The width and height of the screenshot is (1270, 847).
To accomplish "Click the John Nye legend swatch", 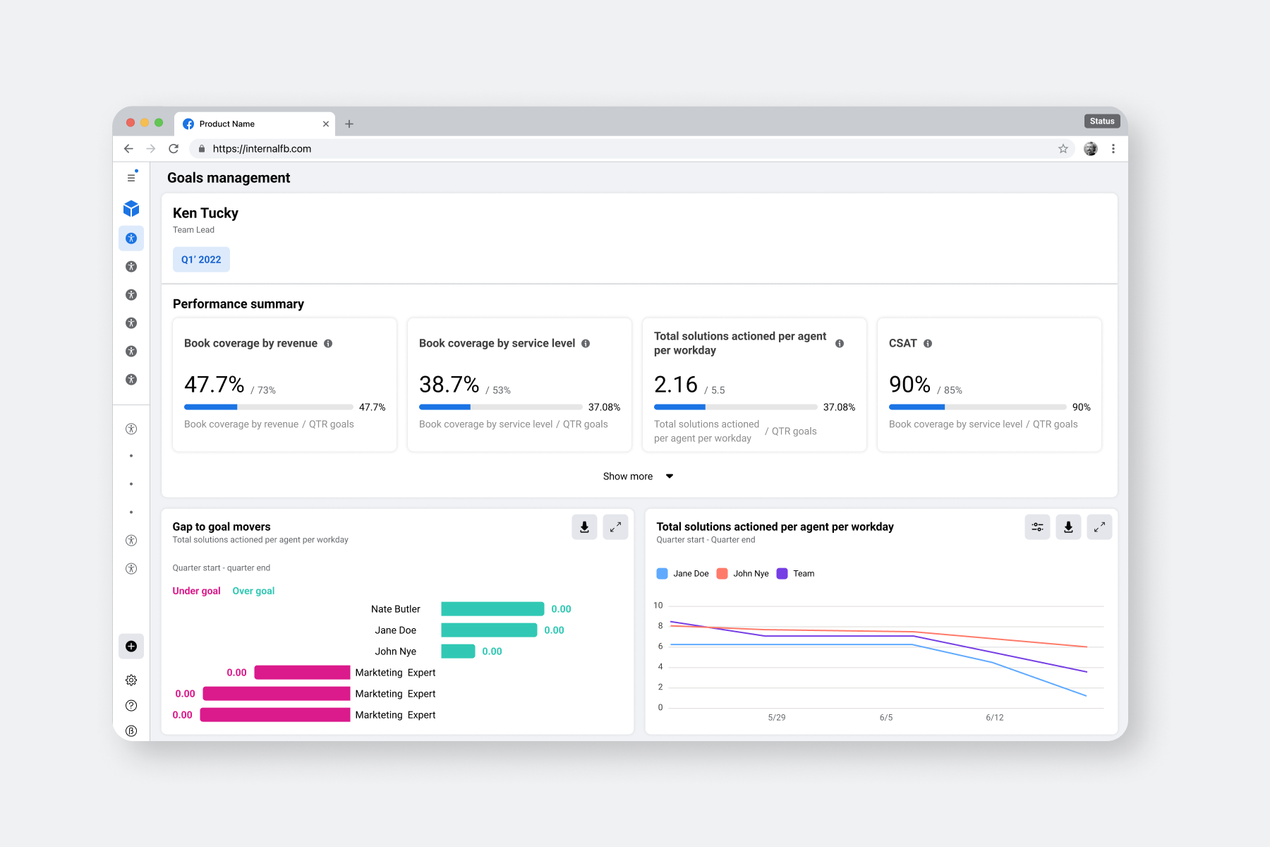I will point(722,574).
